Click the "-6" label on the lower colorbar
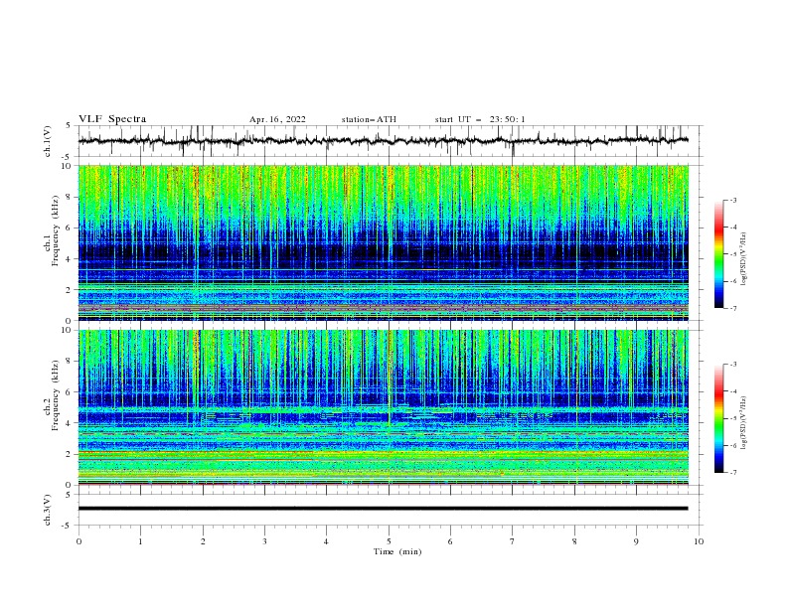Image resolution: width=787 pixels, height=608 pixels. (733, 445)
